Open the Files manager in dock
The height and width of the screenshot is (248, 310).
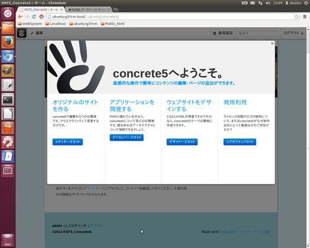(x=8, y=28)
